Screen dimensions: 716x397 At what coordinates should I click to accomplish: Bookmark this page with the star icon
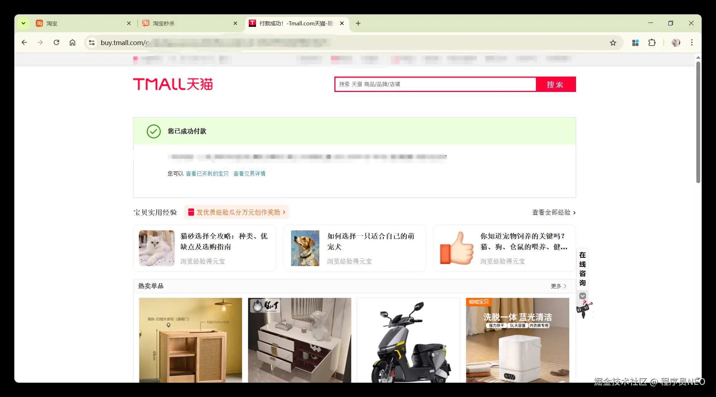pyautogui.click(x=613, y=43)
